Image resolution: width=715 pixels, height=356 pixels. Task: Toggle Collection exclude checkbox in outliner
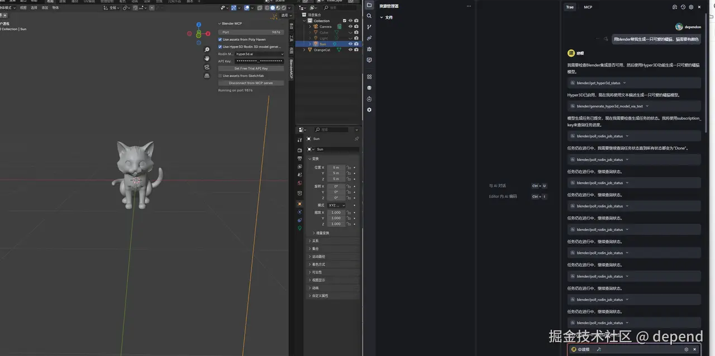[345, 21]
